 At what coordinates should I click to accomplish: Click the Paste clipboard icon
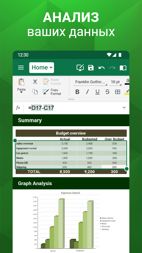point(21,82)
